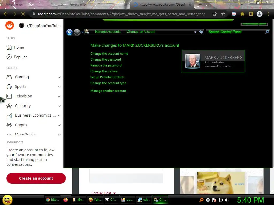This screenshot has width=274, height=205.
Task: Expand the Sports topic chevron
Action: click(x=59, y=87)
